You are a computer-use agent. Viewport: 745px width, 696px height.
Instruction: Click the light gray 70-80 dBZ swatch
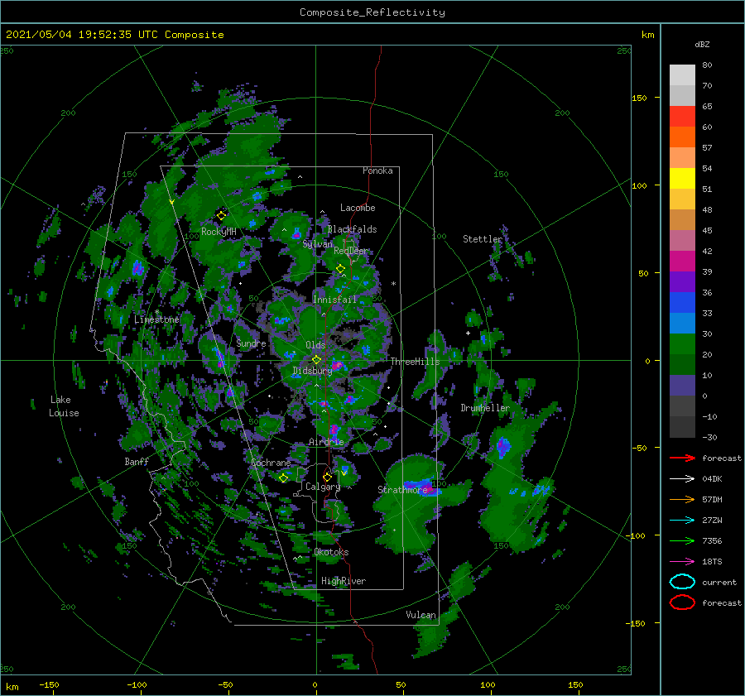point(682,75)
